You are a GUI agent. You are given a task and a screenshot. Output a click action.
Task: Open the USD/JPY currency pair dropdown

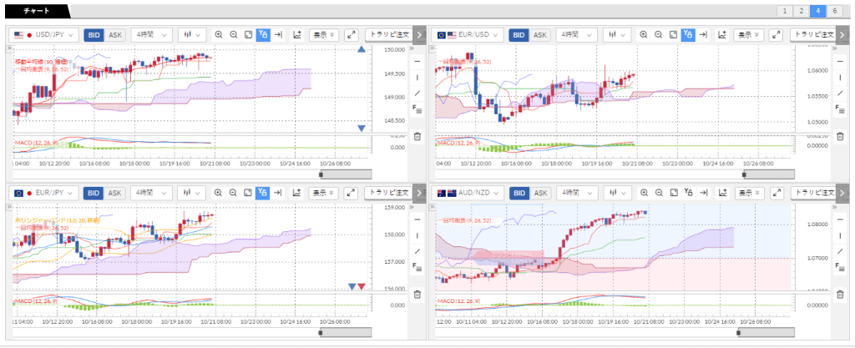(x=45, y=35)
